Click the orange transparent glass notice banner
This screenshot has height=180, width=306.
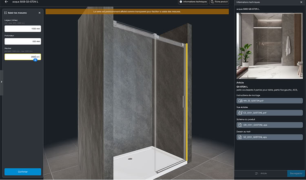137,11
